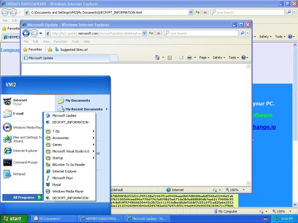
Task: Open Favorites menu in Microsoft Update window
Action: click(61, 42)
